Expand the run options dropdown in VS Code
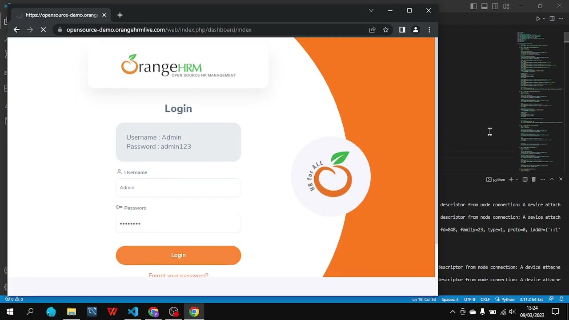Image resolution: width=569 pixels, height=320 pixels. click(x=544, y=19)
